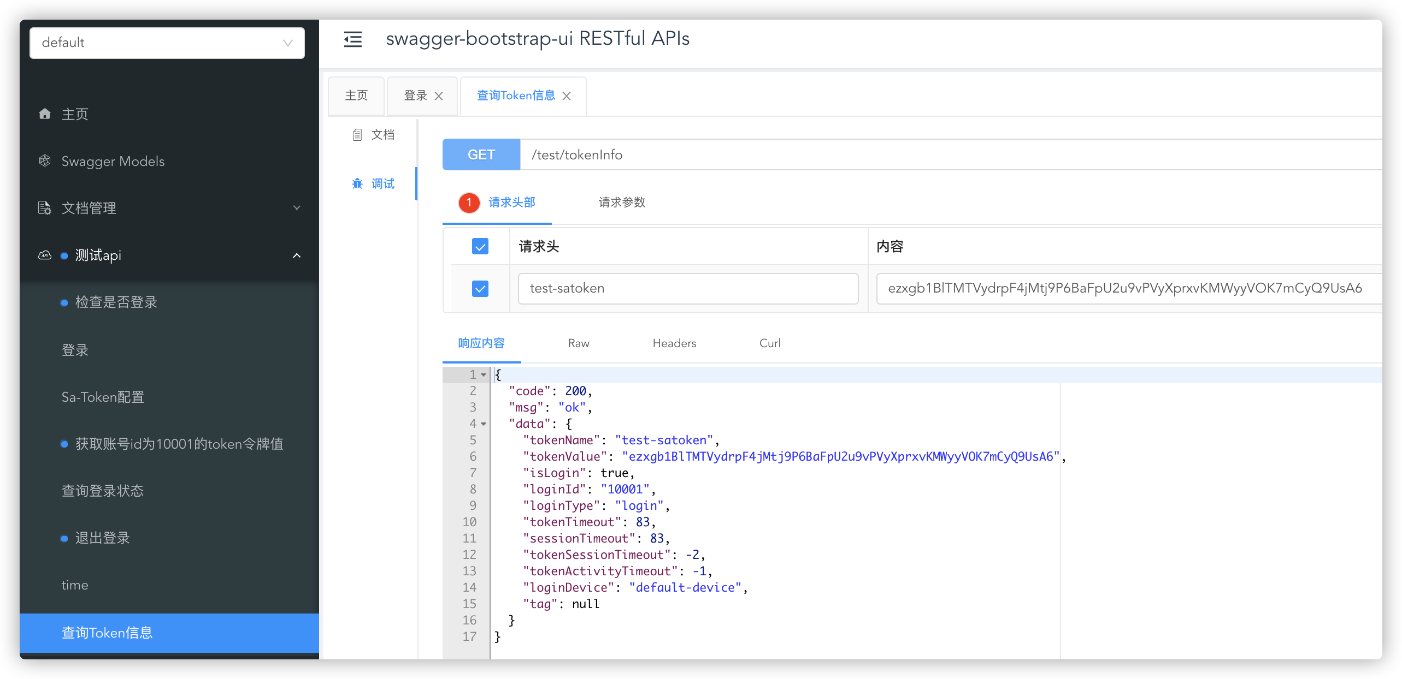1402x679 pixels.
Task: Expand the 文档管理 section chevron
Action: (297, 208)
